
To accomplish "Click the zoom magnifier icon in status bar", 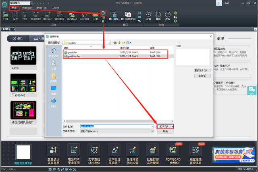I will pos(58,169).
